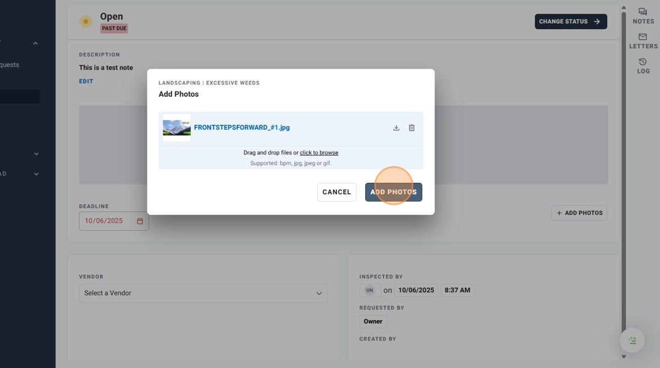Open the Letters panel
This screenshot has width=660, height=368.
point(643,41)
